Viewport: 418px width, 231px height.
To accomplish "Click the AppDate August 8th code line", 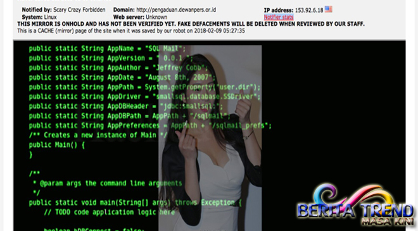I will (x=122, y=78).
